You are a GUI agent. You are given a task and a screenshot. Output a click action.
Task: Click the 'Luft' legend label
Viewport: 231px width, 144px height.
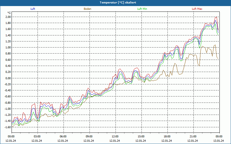pyautogui.click(x=33, y=9)
